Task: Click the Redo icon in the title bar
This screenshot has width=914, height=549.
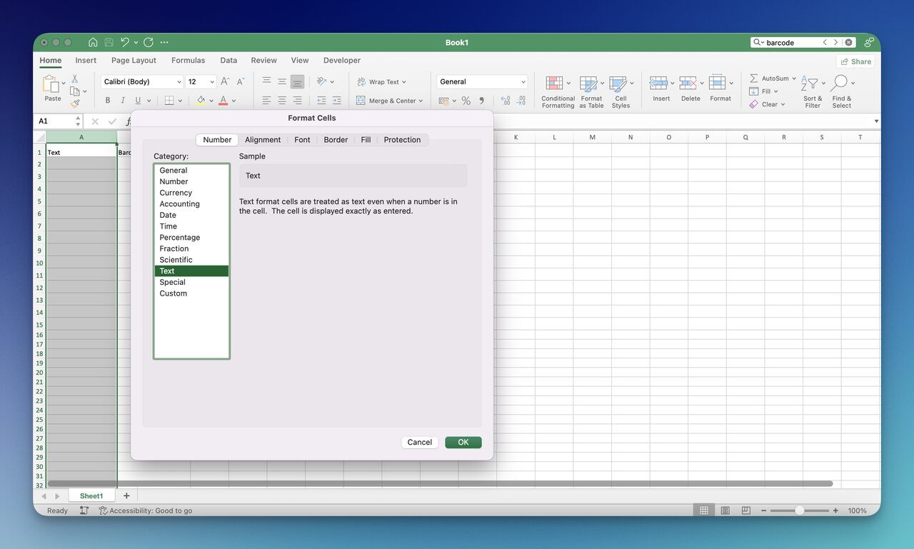Action: [149, 42]
